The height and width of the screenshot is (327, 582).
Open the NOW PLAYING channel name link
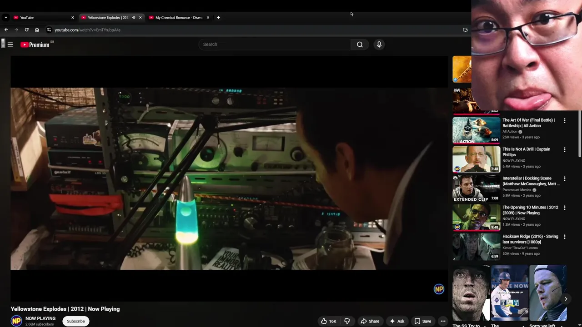(x=40, y=318)
